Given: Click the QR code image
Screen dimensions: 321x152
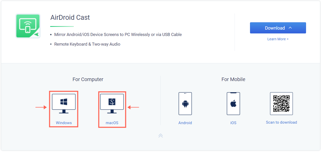Looking at the screenshot, I should 281,104.
